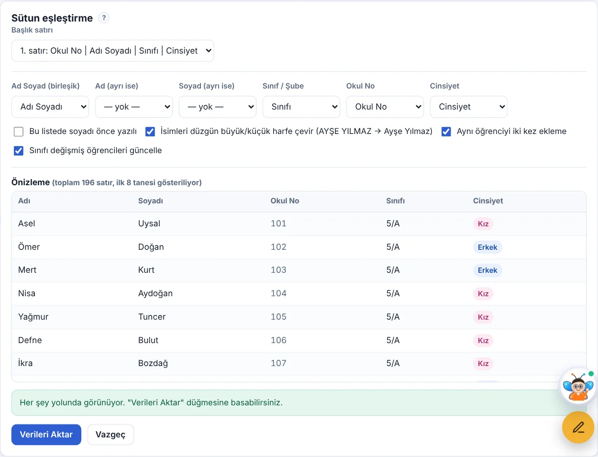Click surname 'Uysal' in the preview table
The image size is (598, 457).
point(149,223)
